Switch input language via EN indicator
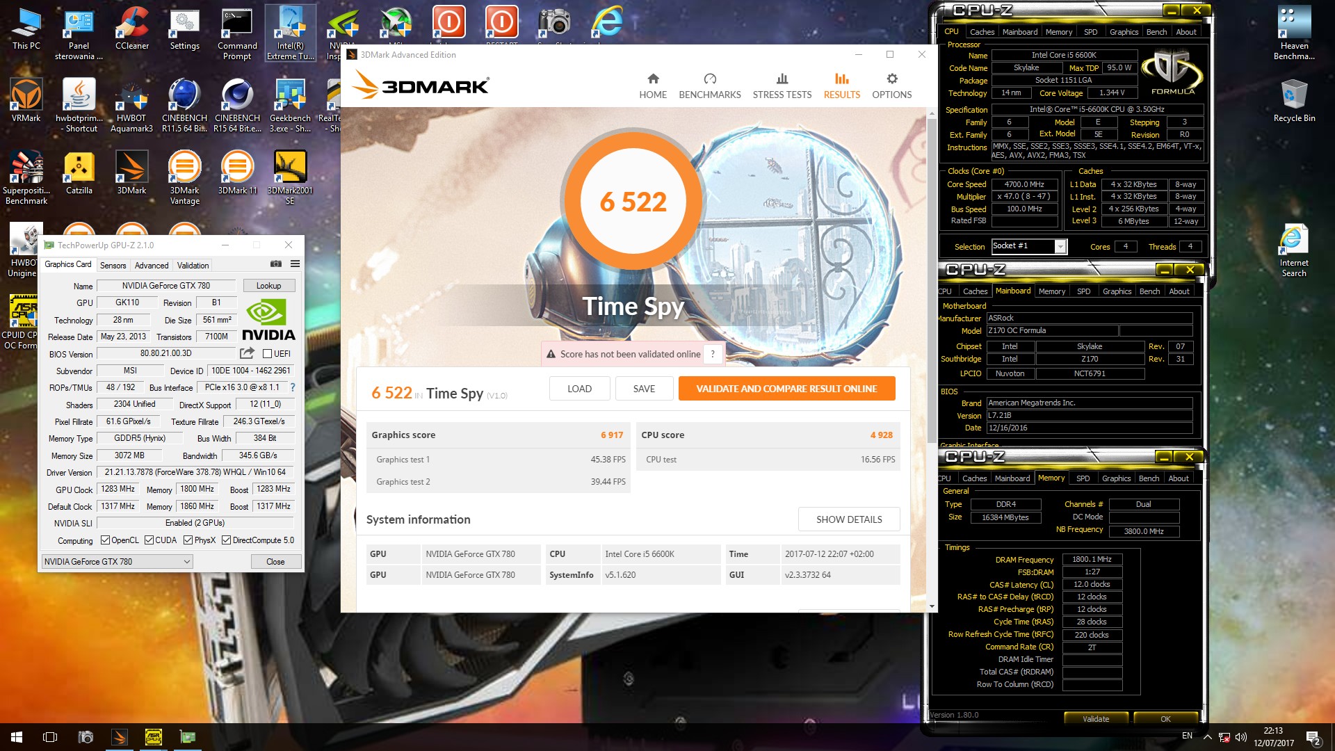The image size is (1335, 751). click(1187, 736)
